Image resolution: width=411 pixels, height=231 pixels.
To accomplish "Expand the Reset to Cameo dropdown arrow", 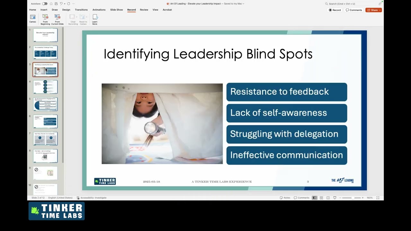I will click(86, 17).
